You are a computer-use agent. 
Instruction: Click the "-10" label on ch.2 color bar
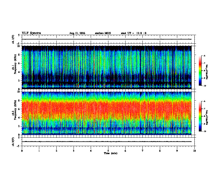coord(204,131)
